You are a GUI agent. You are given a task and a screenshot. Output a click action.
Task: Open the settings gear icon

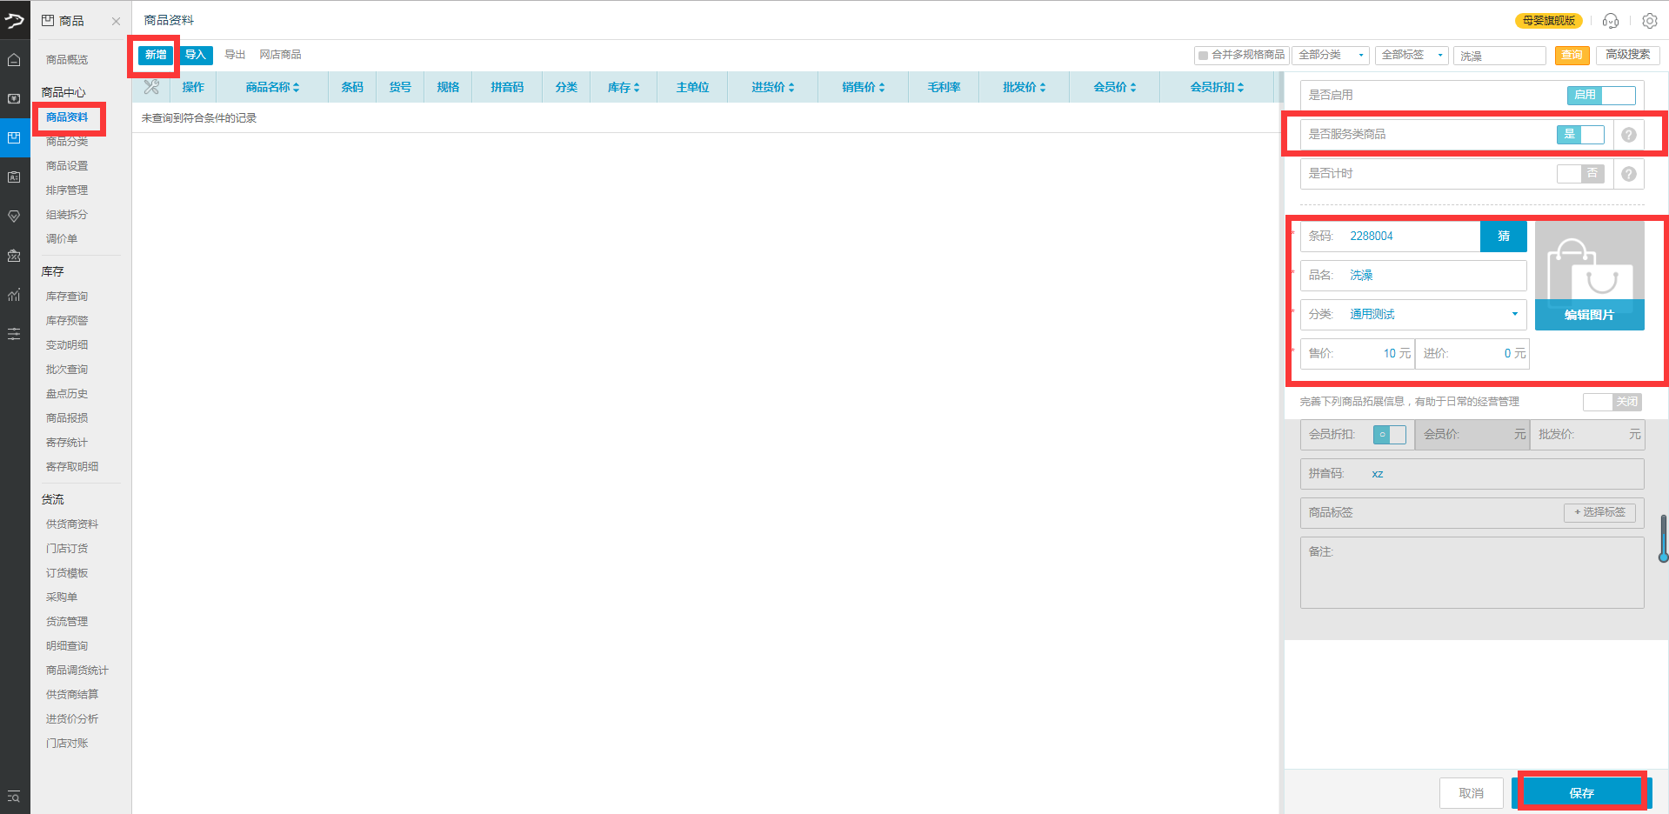(x=1649, y=21)
